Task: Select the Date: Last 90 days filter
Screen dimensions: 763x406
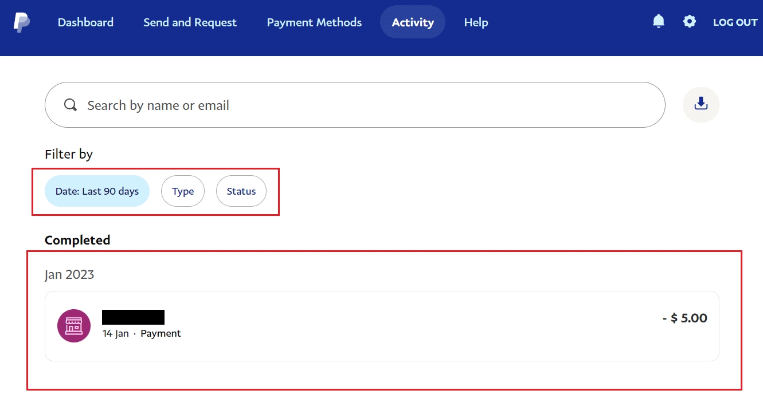Action: 97,191
